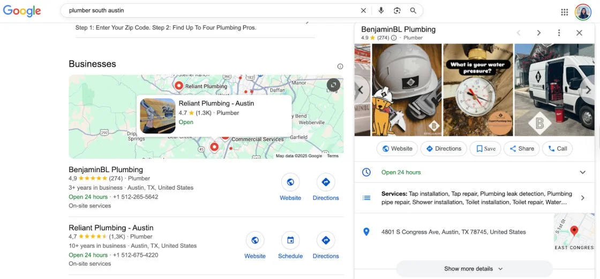Close the BenjaminBL Plumbing side panel
The image size is (600, 279).
tap(579, 33)
